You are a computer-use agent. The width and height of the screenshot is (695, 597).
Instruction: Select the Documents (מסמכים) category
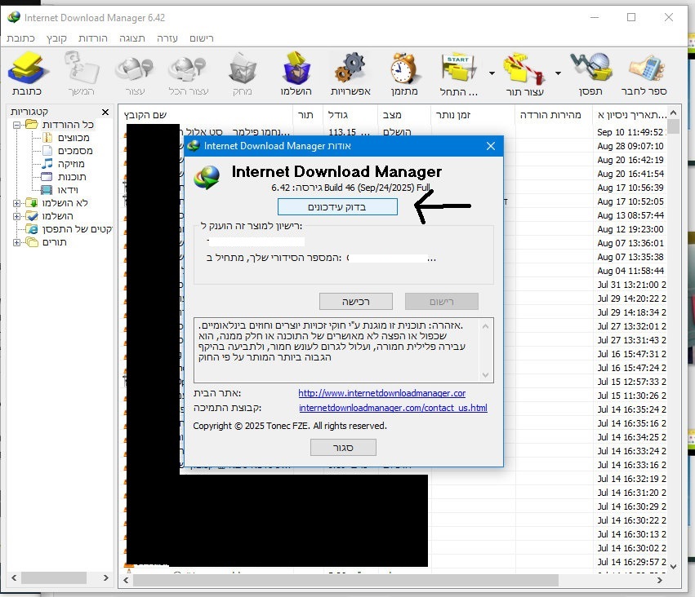(x=75, y=151)
